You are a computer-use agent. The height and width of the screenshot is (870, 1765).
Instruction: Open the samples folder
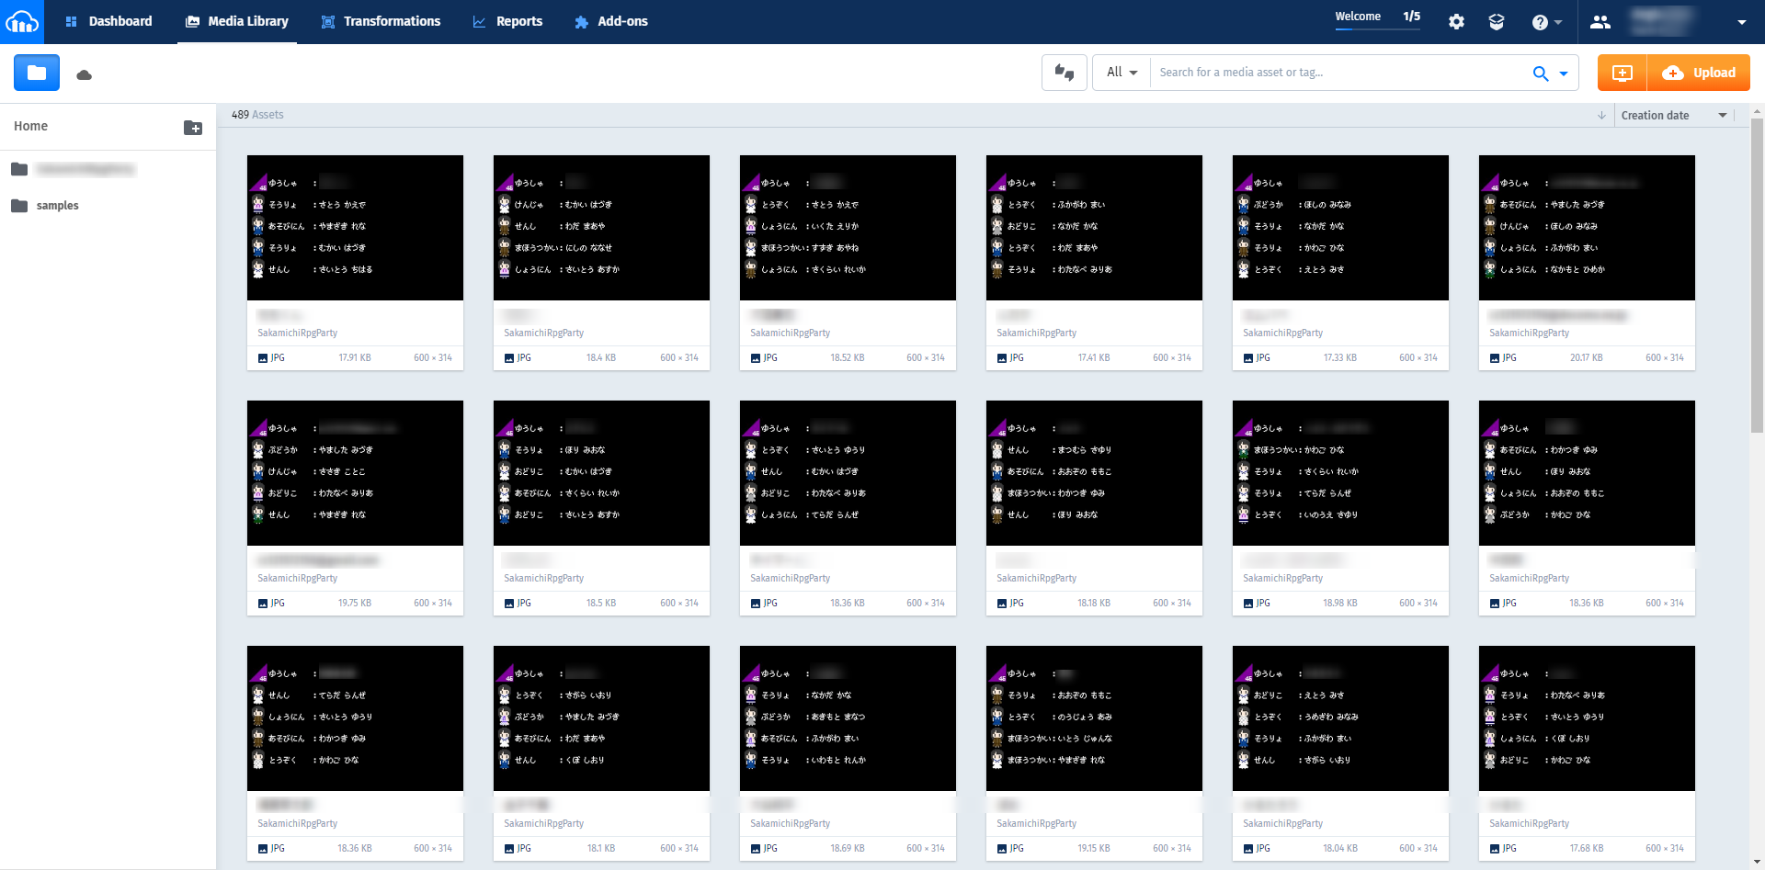(57, 206)
